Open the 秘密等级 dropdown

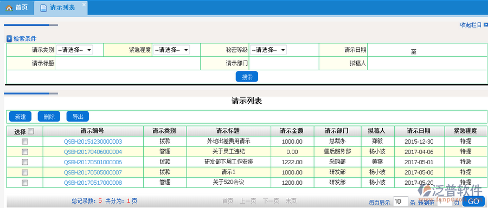(x=268, y=50)
